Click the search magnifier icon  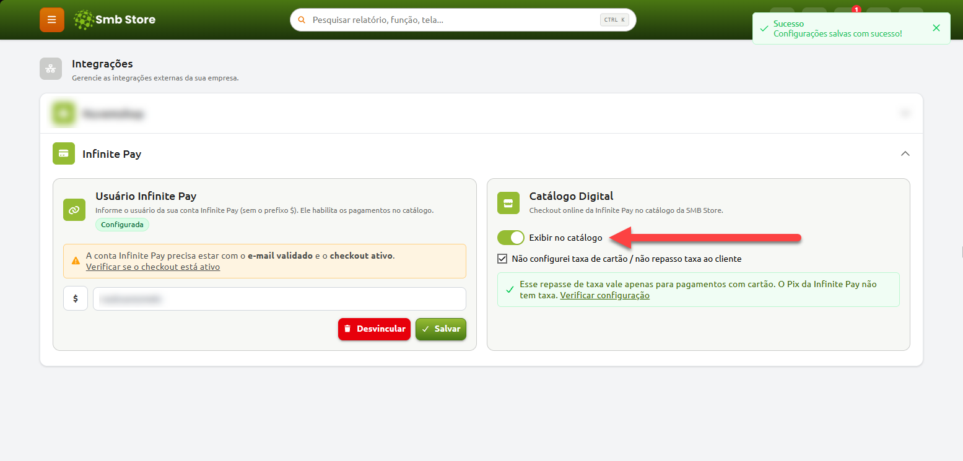(302, 20)
